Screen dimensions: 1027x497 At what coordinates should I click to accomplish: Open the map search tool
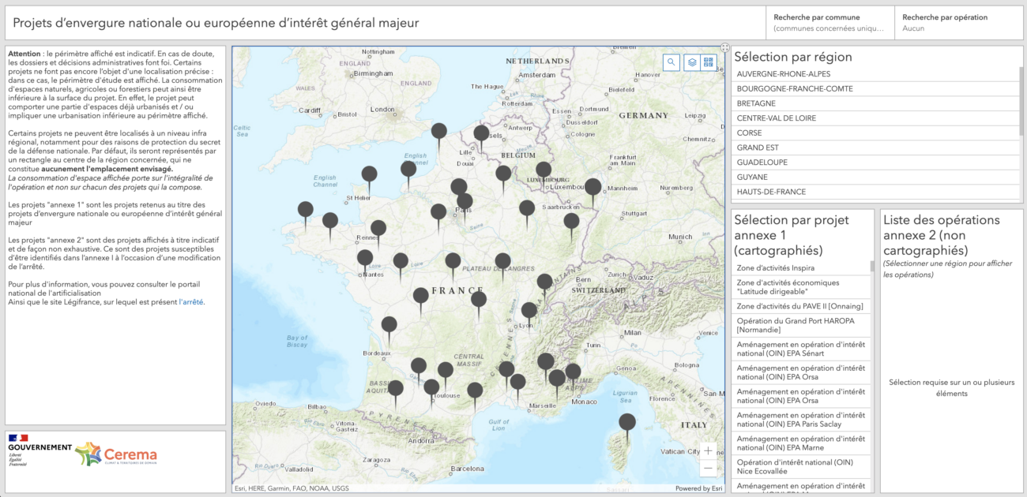tap(671, 62)
